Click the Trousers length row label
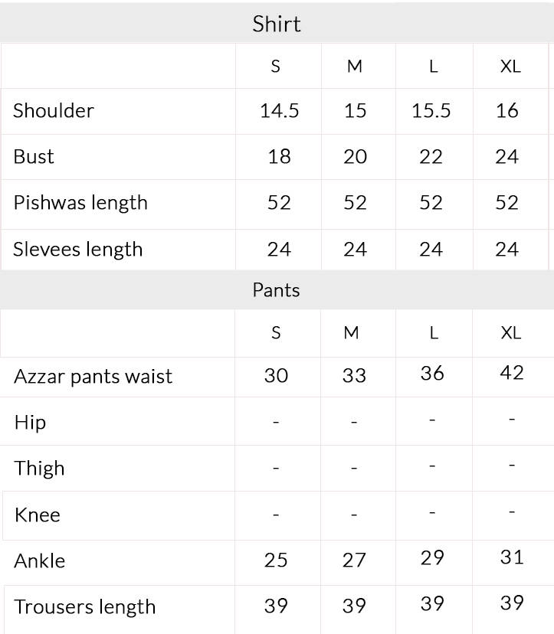This screenshot has width=554, height=634. point(85,607)
